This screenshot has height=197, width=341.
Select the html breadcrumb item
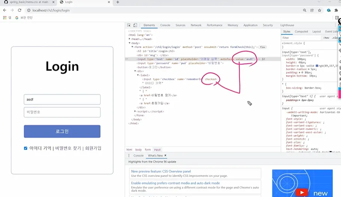pos(129,150)
